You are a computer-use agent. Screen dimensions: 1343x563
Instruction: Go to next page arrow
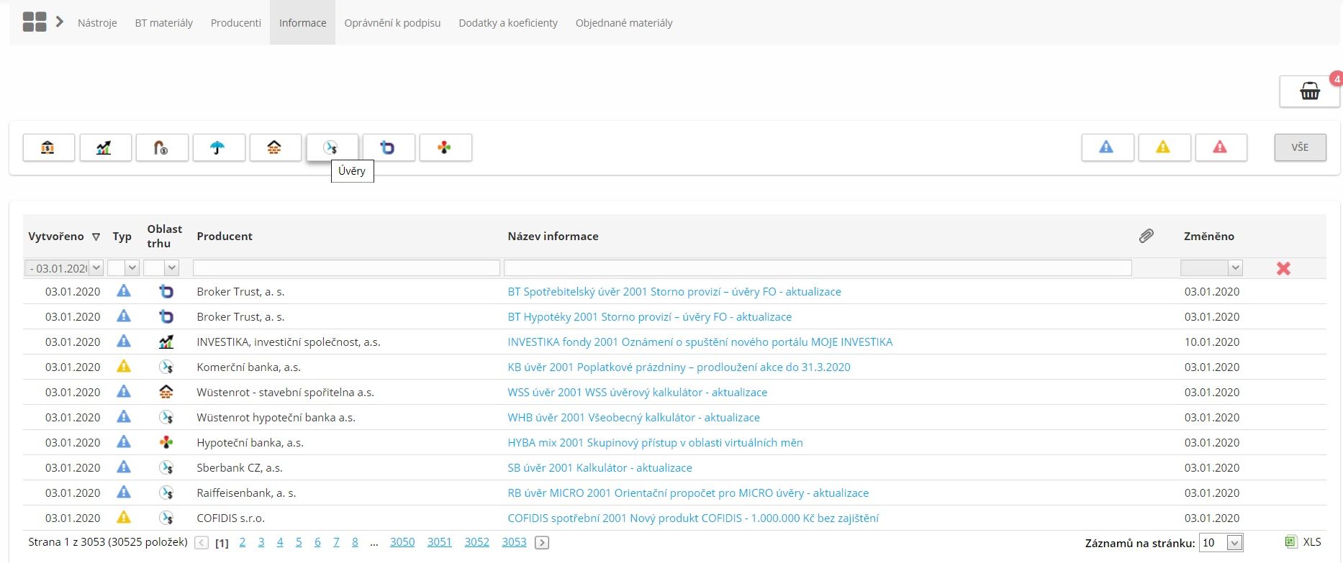pyautogui.click(x=543, y=543)
